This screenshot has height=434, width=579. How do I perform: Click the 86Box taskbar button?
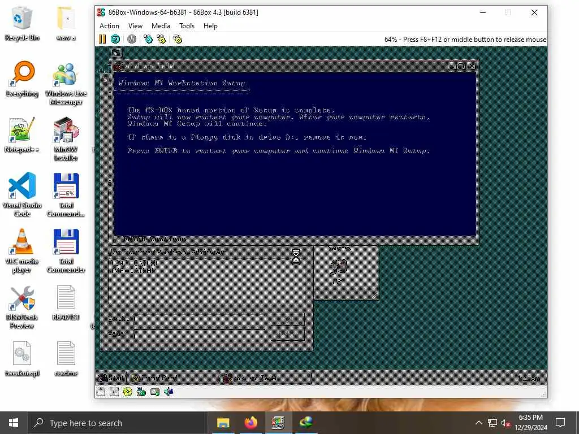[x=278, y=423]
